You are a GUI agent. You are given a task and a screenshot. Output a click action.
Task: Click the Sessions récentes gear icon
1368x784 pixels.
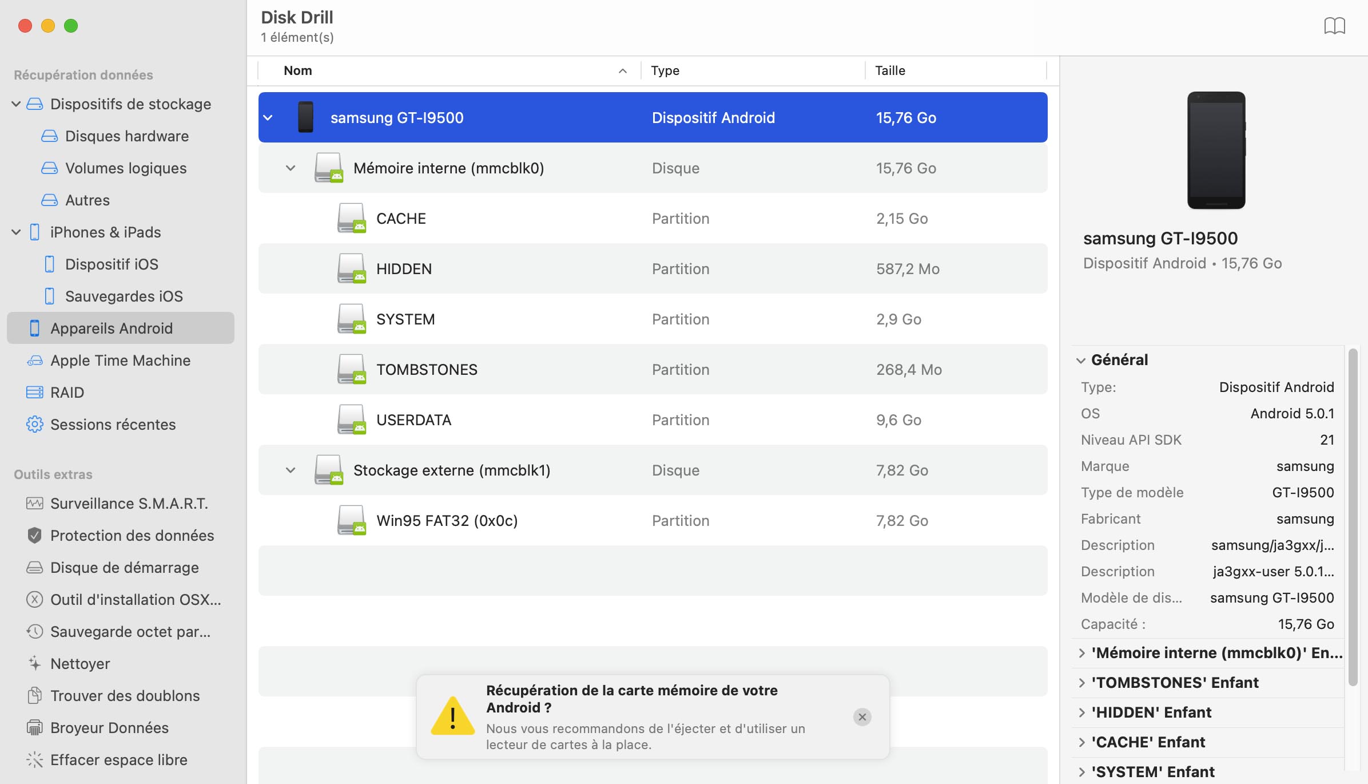(35, 425)
